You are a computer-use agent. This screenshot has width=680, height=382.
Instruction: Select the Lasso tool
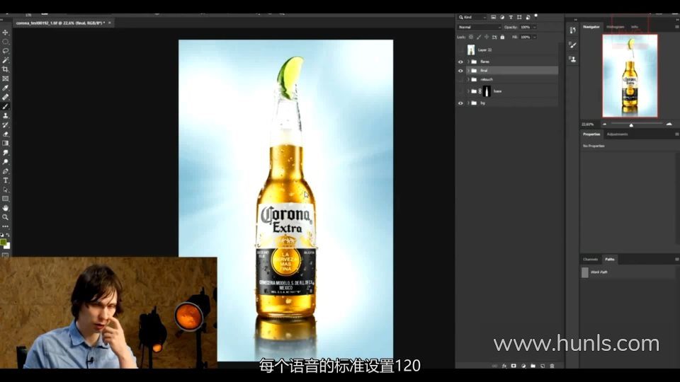point(5,51)
